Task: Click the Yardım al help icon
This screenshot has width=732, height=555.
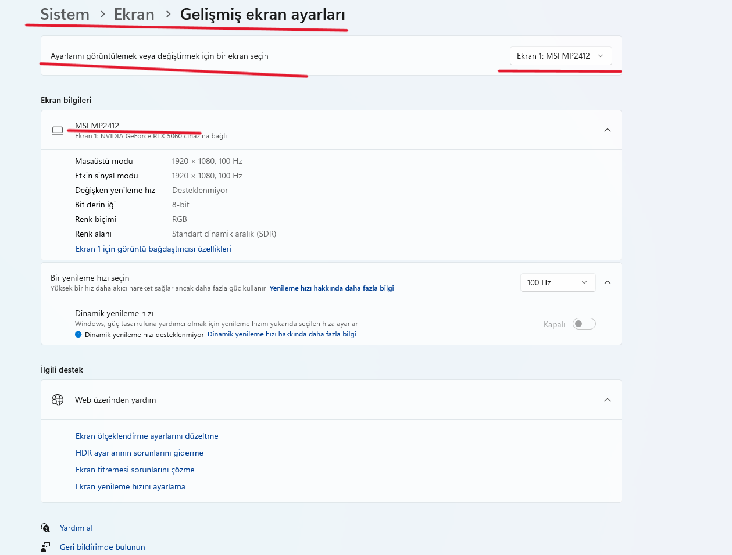Action: tap(45, 528)
